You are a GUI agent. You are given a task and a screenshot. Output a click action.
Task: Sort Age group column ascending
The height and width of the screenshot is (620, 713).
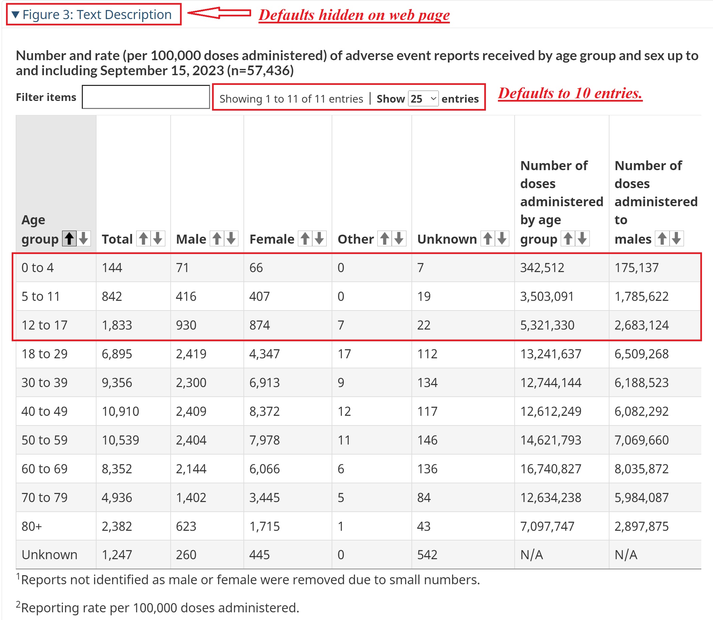tap(69, 238)
